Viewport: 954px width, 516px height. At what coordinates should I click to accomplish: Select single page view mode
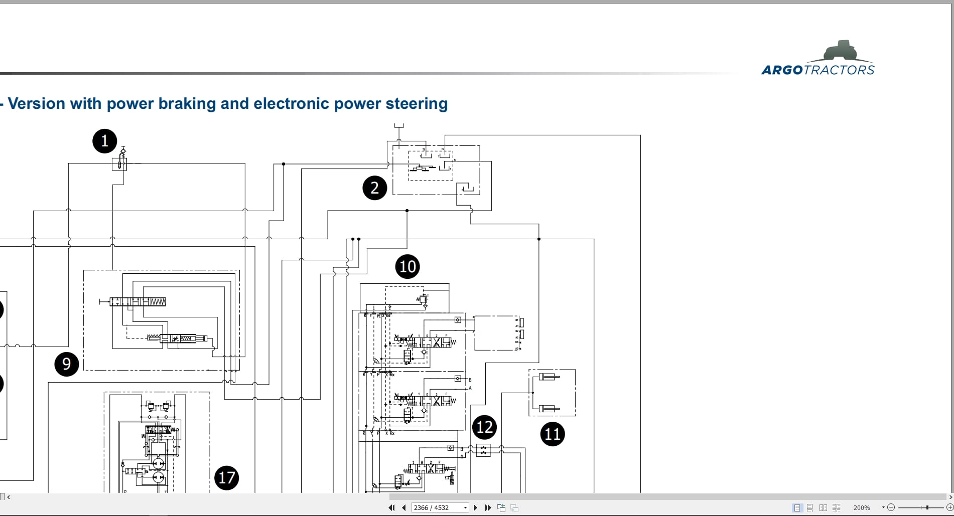(x=797, y=507)
